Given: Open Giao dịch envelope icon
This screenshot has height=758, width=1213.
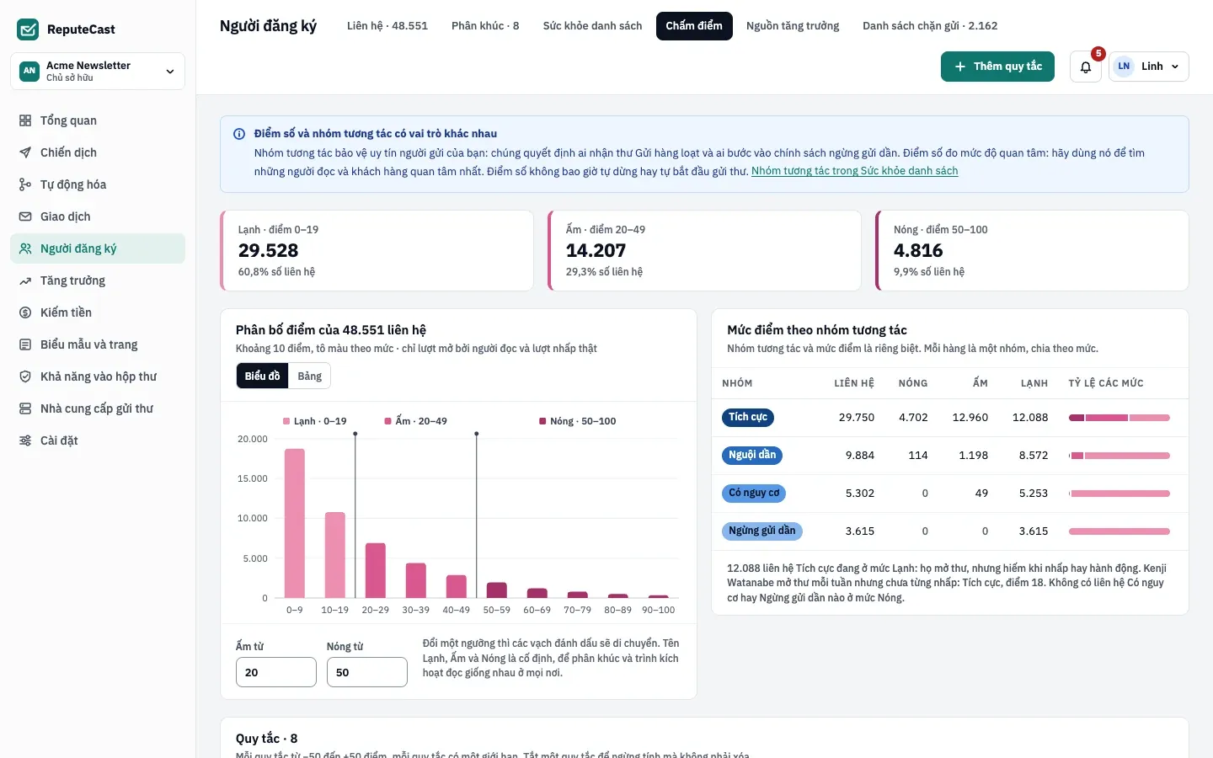Looking at the screenshot, I should (25, 216).
